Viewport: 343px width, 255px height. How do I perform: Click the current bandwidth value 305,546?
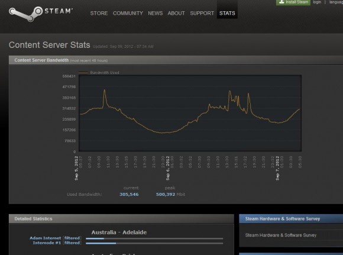tap(129, 195)
